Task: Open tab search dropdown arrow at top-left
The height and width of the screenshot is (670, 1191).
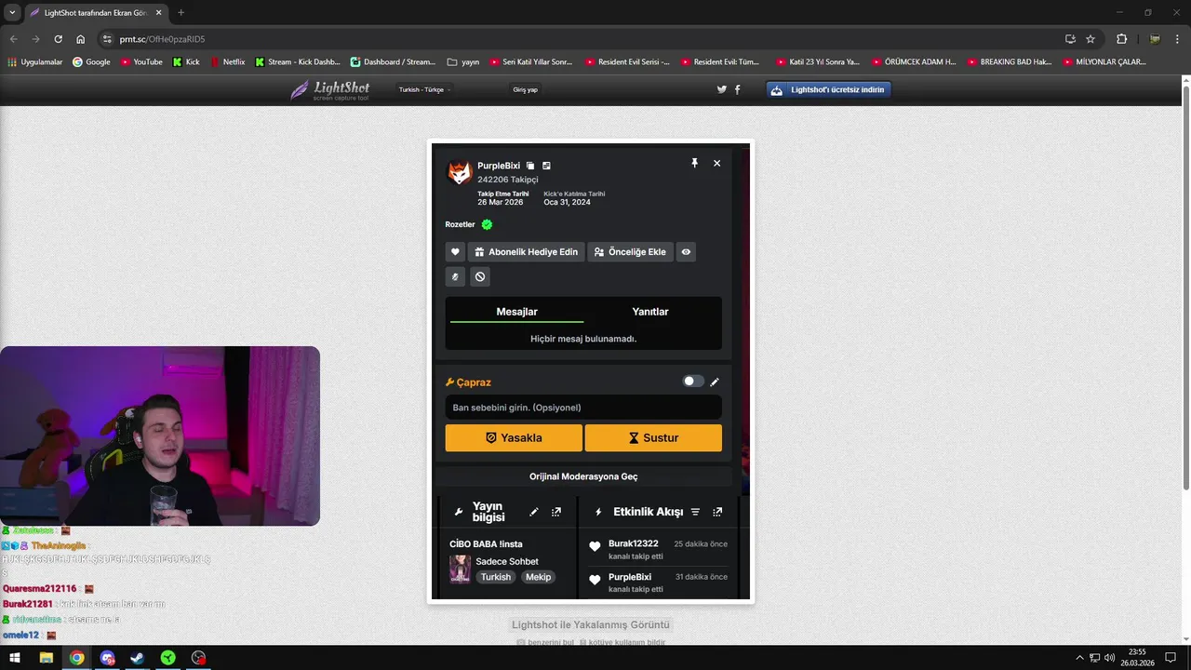Action: (12, 12)
